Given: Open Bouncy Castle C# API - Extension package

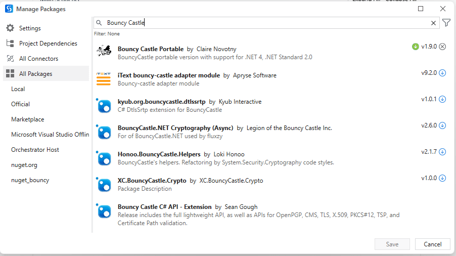Looking at the screenshot, I should pos(166,207).
